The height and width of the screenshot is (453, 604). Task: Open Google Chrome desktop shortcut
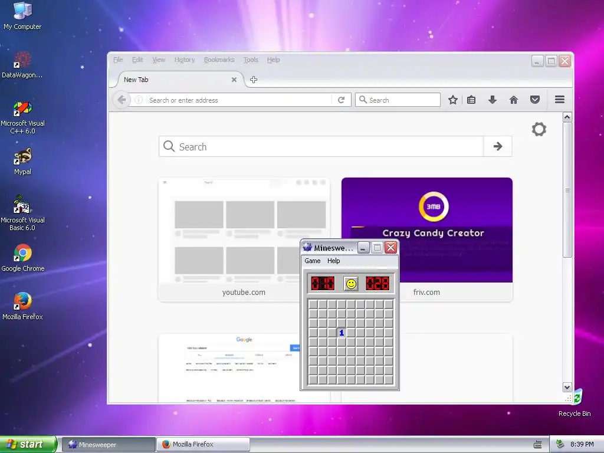click(22, 258)
